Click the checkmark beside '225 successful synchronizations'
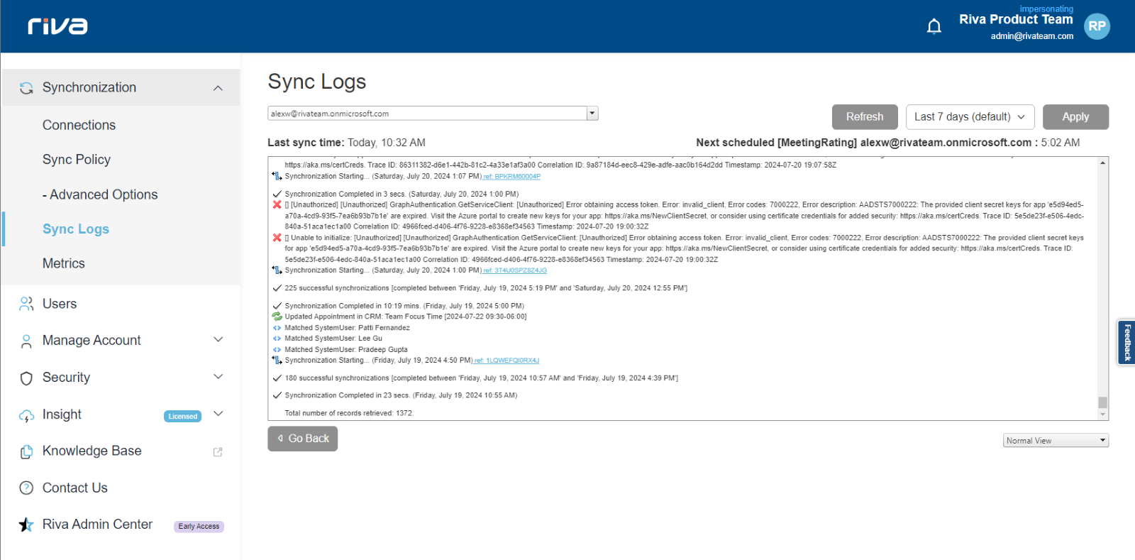The width and height of the screenshot is (1135, 560). (277, 288)
